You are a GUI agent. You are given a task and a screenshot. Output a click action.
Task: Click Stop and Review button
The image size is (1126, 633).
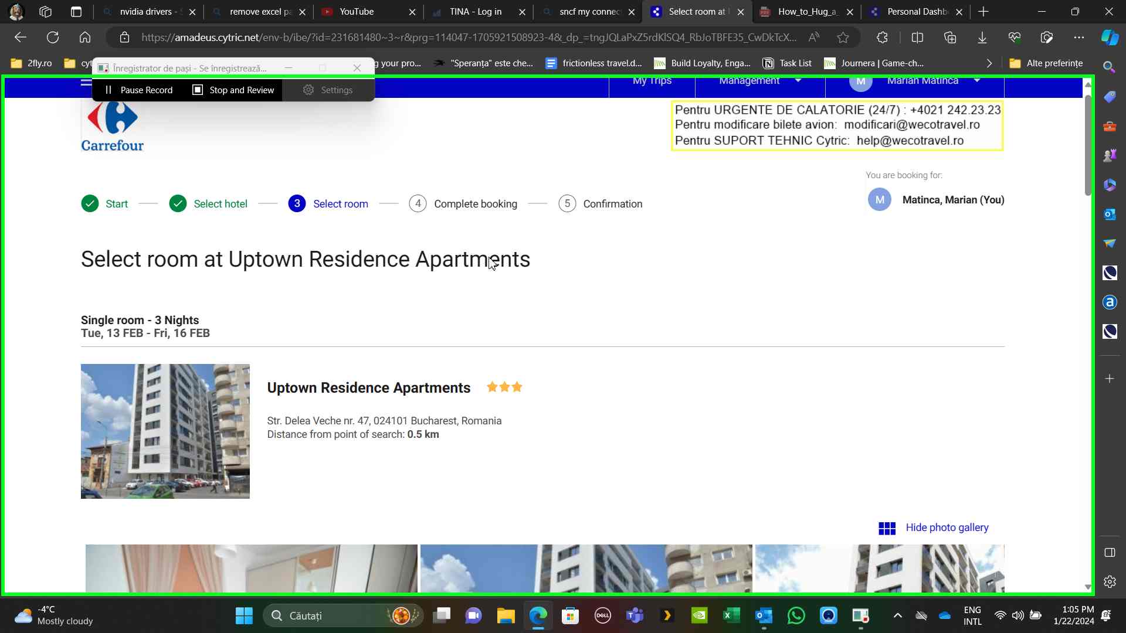tap(233, 90)
